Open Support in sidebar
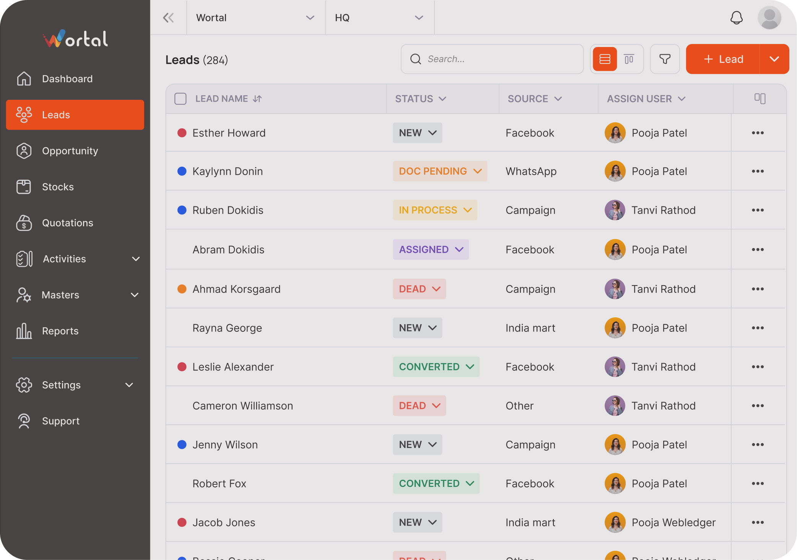797x560 pixels. [75, 421]
